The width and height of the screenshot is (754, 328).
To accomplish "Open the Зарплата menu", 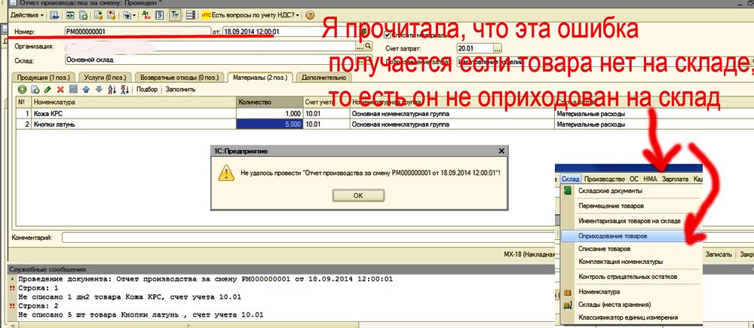I will tap(675, 179).
